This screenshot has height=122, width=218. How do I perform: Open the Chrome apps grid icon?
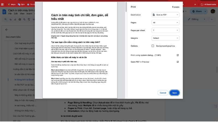coord(3,4)
